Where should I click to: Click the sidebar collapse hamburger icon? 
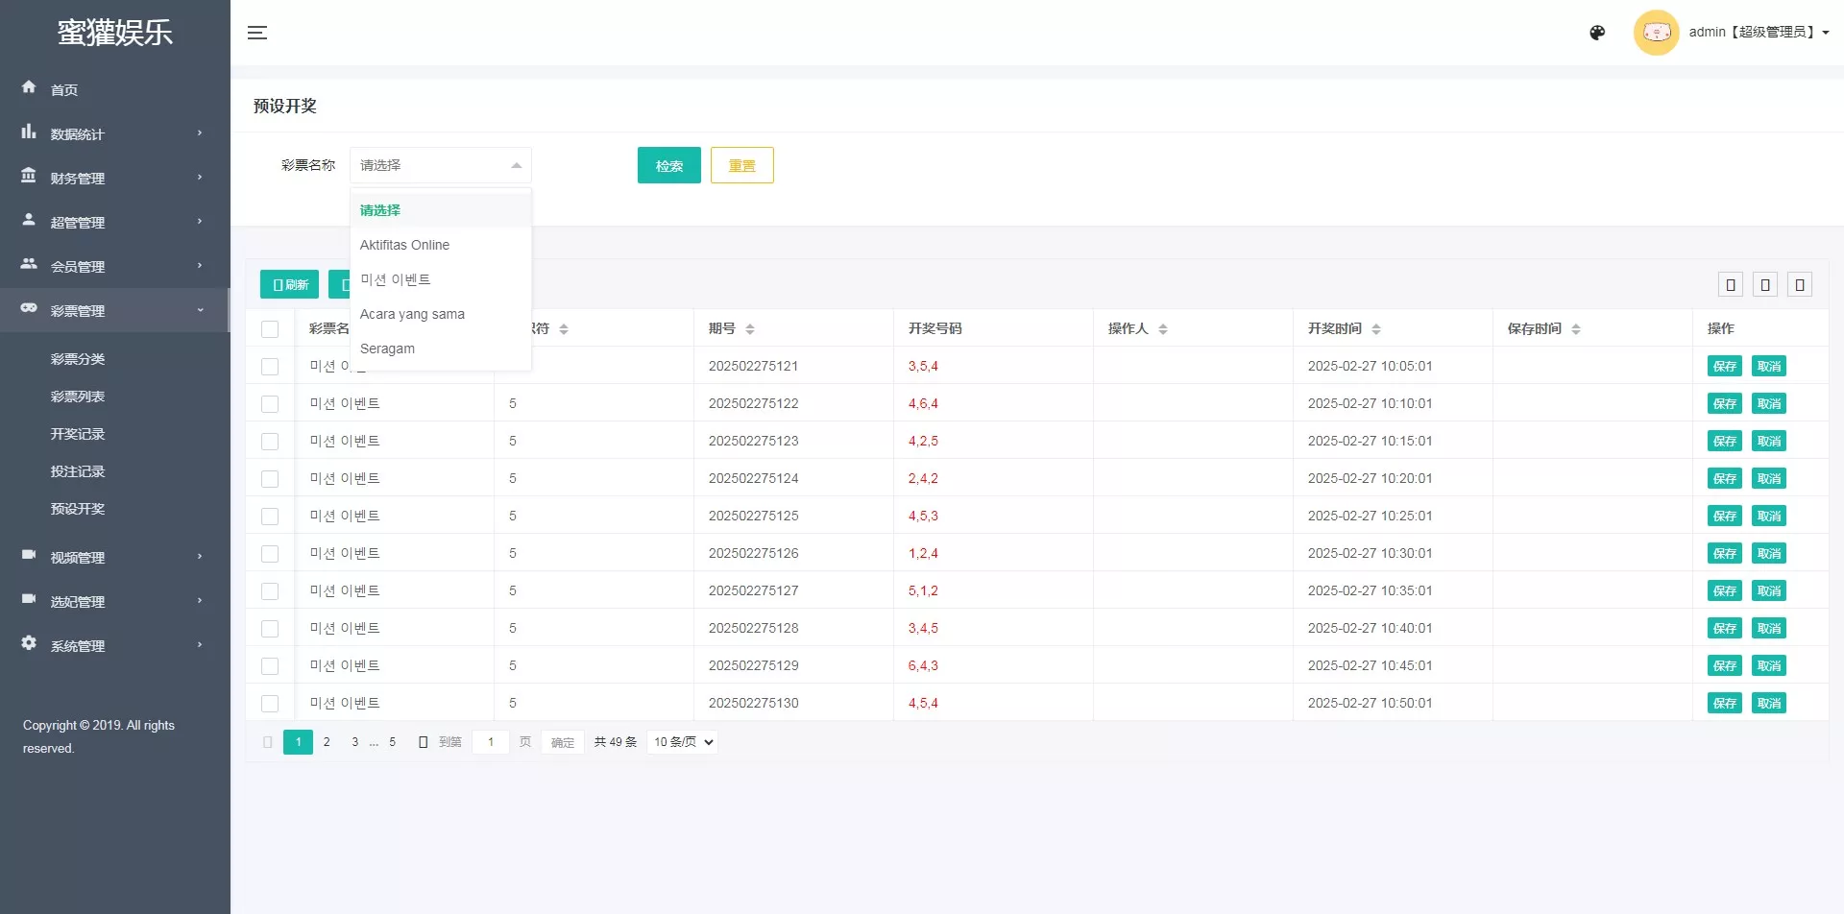tap(256, 33)
